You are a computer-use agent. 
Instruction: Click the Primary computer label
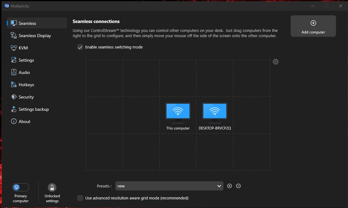pyautogui.click(x=21, y=198)
